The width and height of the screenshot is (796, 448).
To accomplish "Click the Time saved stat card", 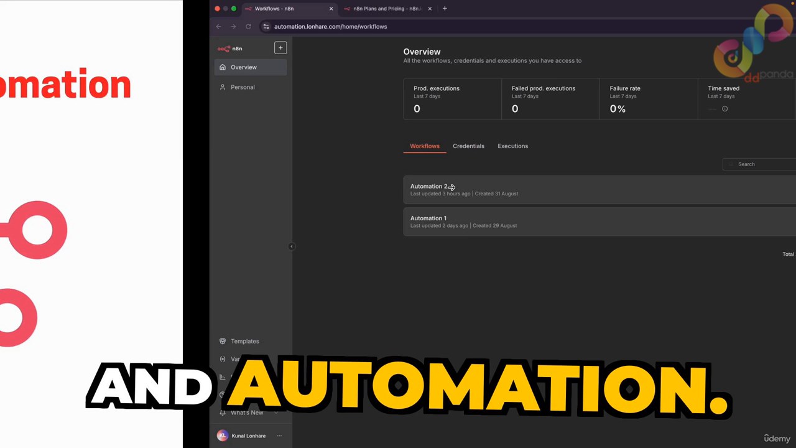I will (747, 99).
